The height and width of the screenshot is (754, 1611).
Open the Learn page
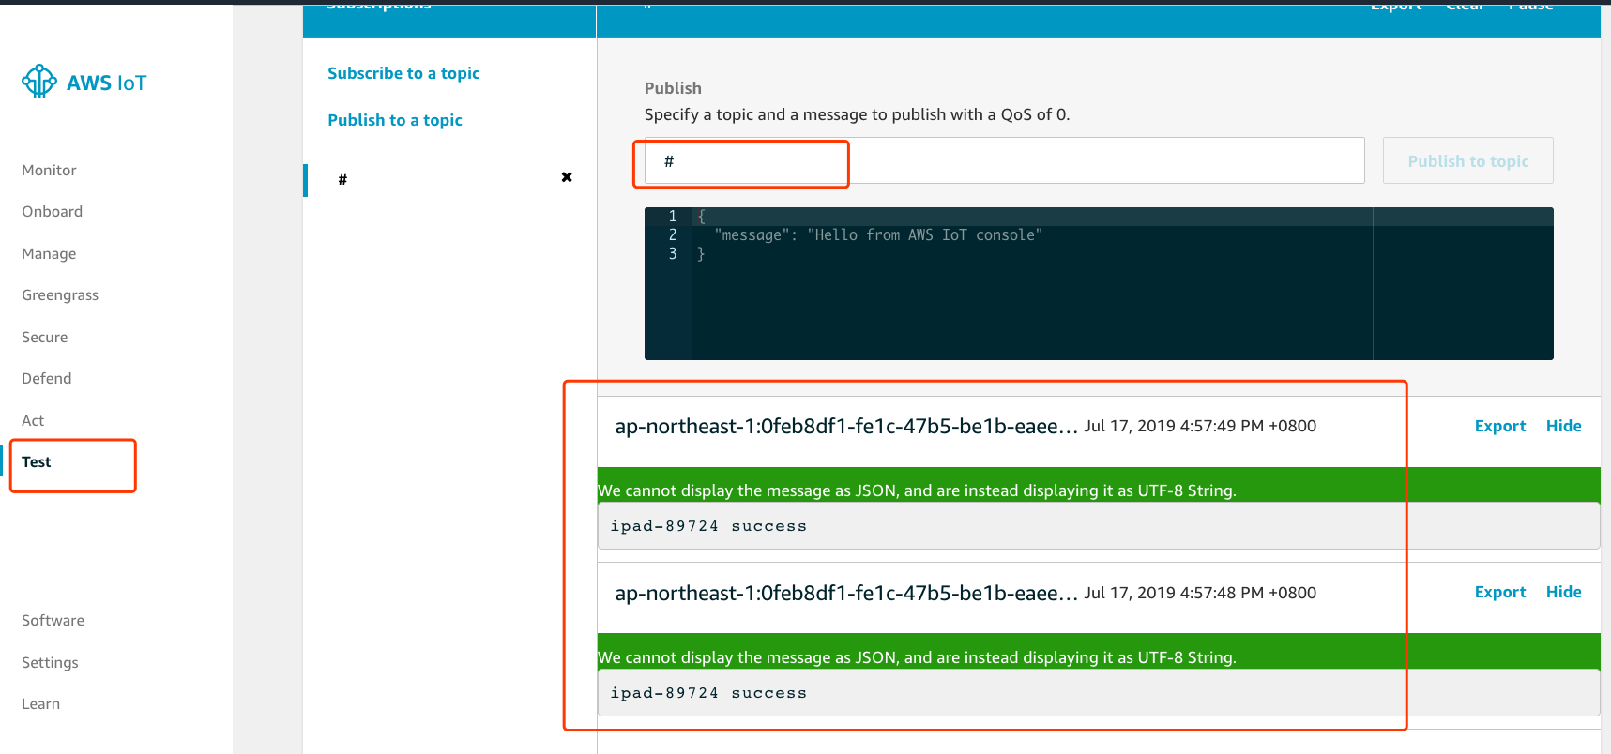coord(40,704)
